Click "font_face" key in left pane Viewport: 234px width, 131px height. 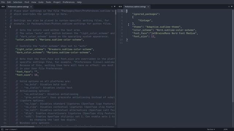[23, 72]
